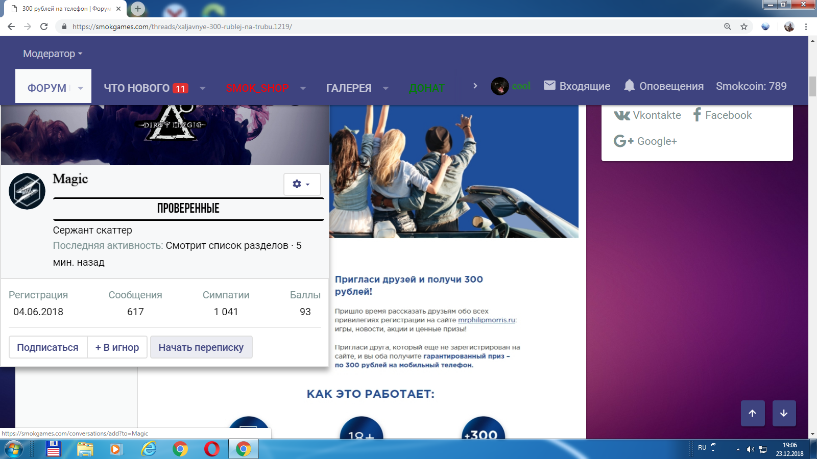The image size is (817, 459).
Task: Close the '300 рублей на телефон' tab
Action: [118, 9]
